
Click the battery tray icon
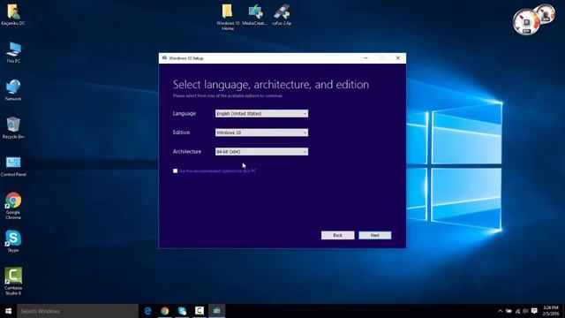pyautogui.click(x=508, y=311)
